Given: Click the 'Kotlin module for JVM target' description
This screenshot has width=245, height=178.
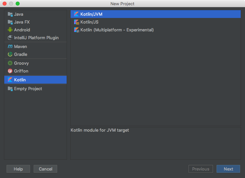Looking at the screenshot, I should [100, 130].
